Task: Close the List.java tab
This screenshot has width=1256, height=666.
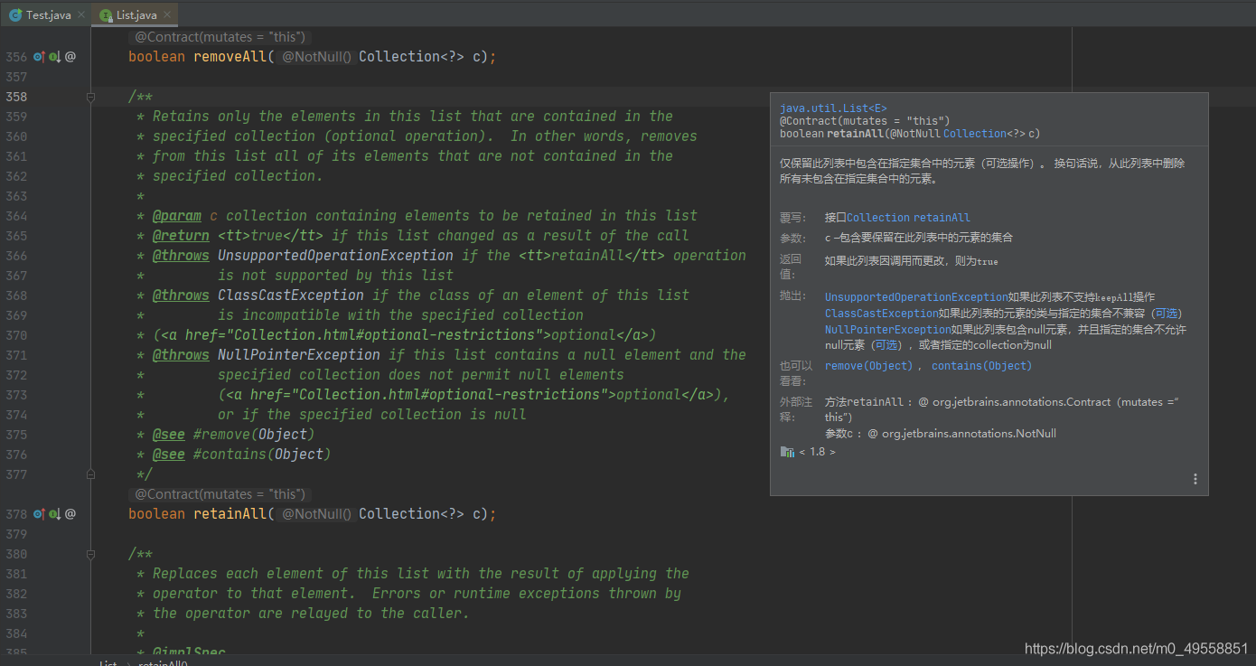Action: pos(166,15)
